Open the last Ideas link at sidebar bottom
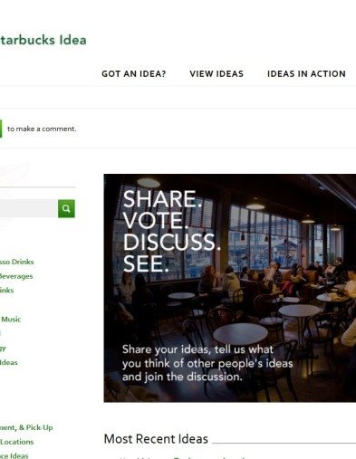The height and width of the screenshot is (459, 356). (x=14, y=455)
